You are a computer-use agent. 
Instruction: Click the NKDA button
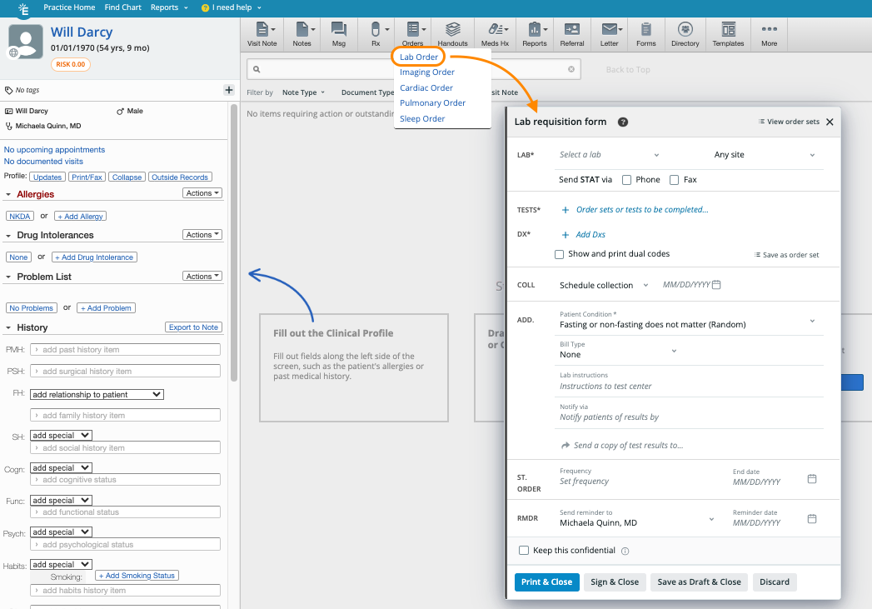point(20,217)
